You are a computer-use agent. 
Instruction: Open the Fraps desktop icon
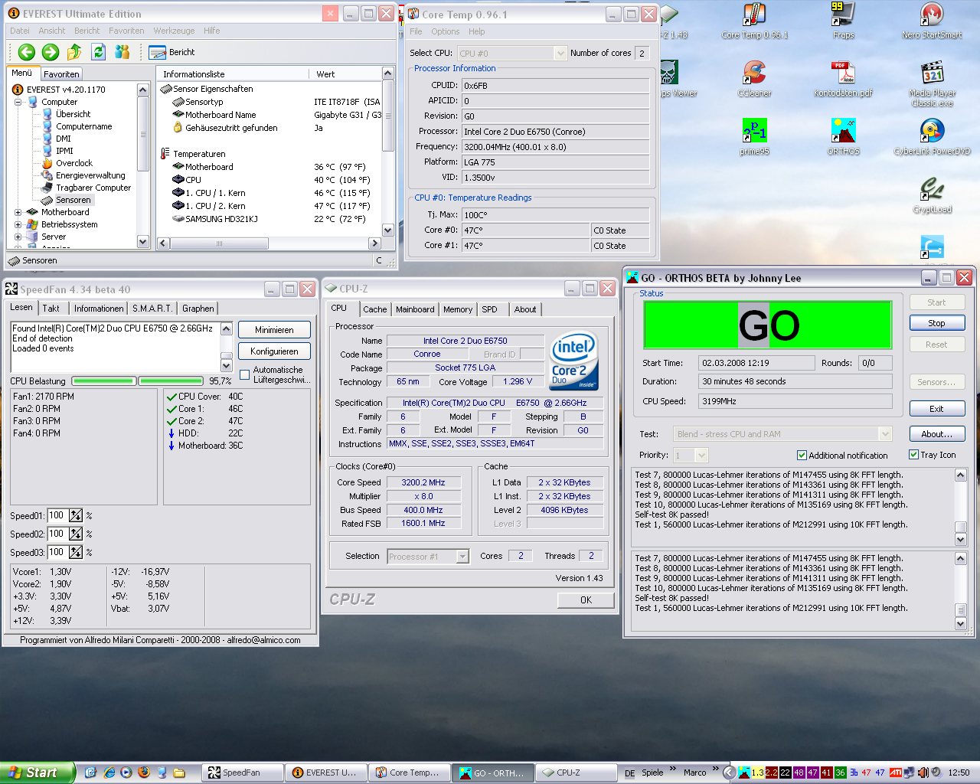843,21
